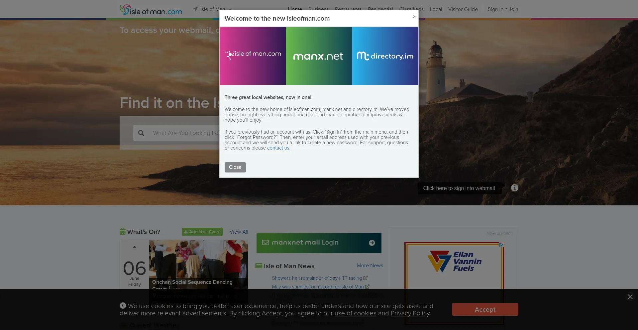
Task: Accept the cookie policy
Action: 485,309
